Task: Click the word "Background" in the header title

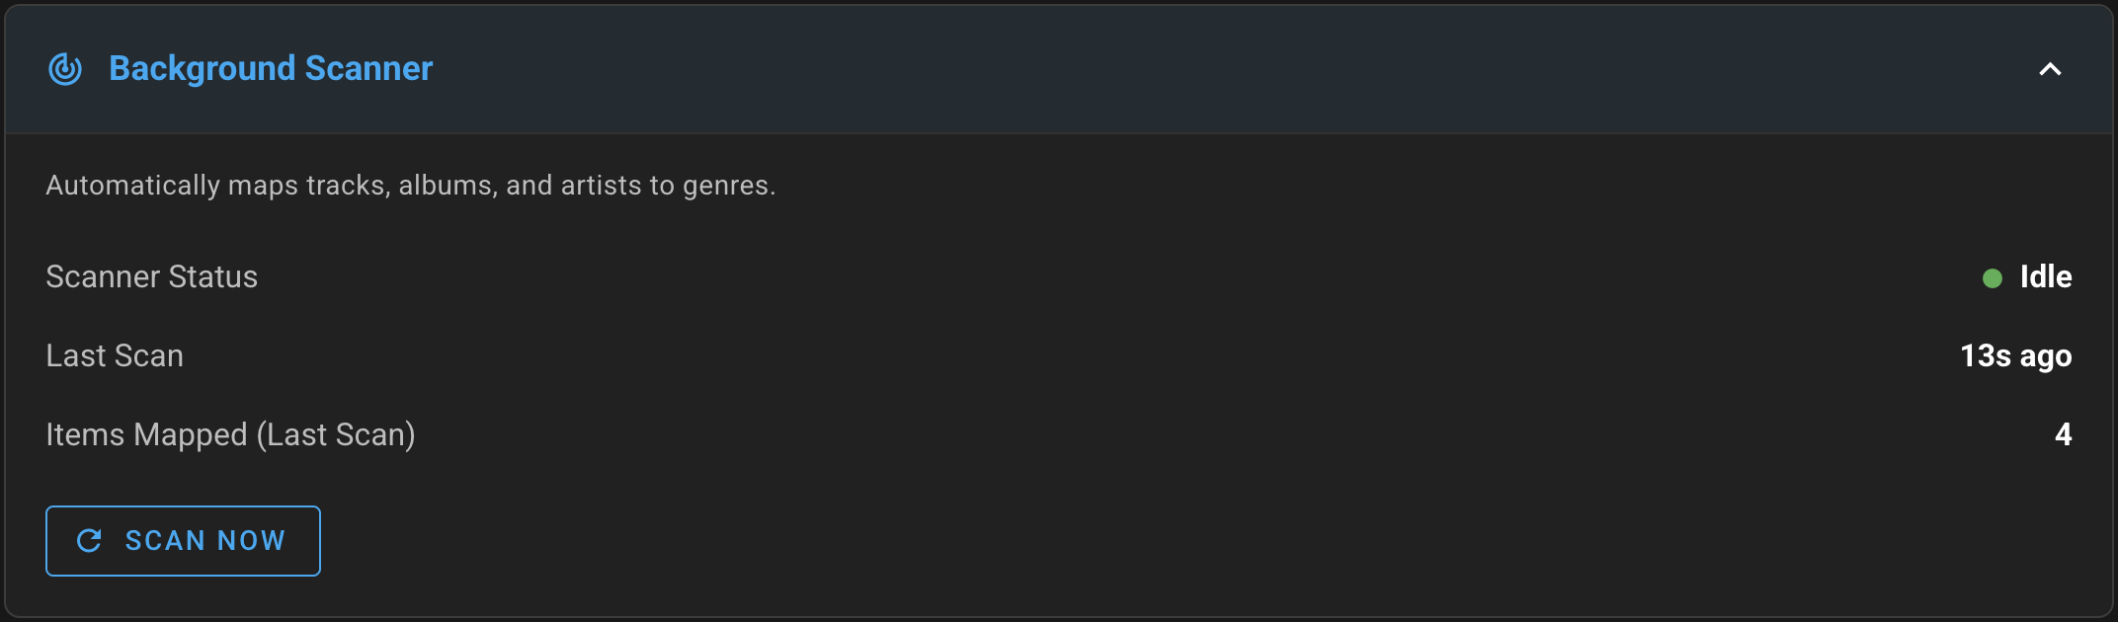Action: click(x=202, y=69)
